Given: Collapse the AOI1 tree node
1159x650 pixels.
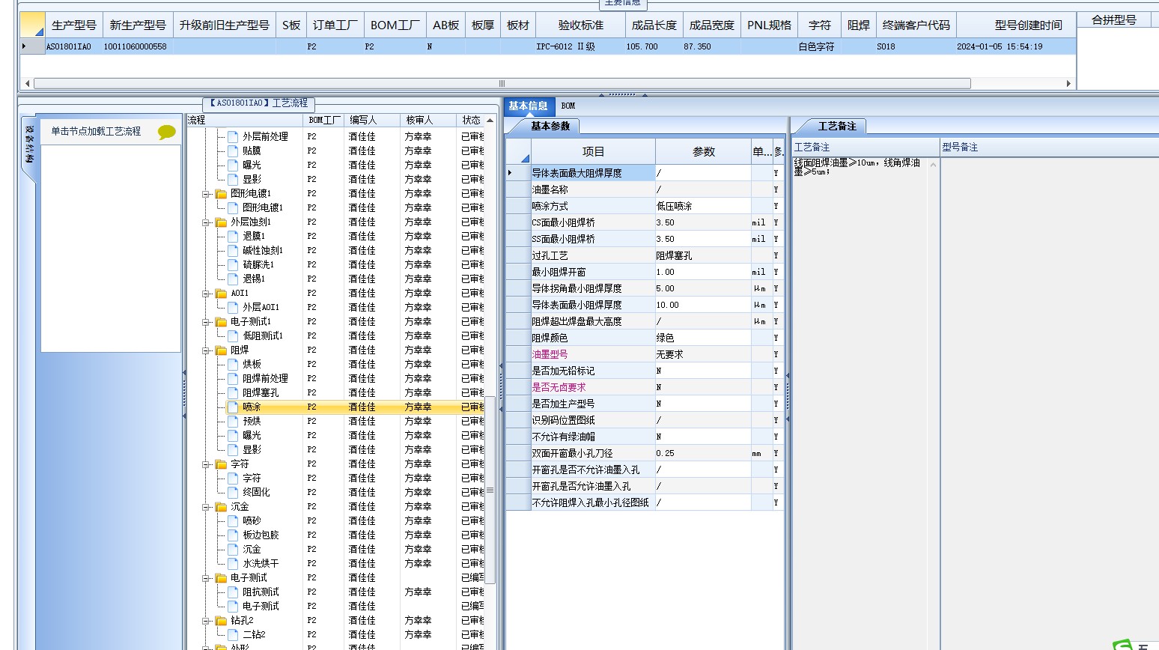Looking at the screenshot, I should (206, 293).
